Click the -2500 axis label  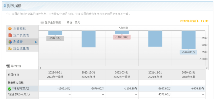pos(204,38)
